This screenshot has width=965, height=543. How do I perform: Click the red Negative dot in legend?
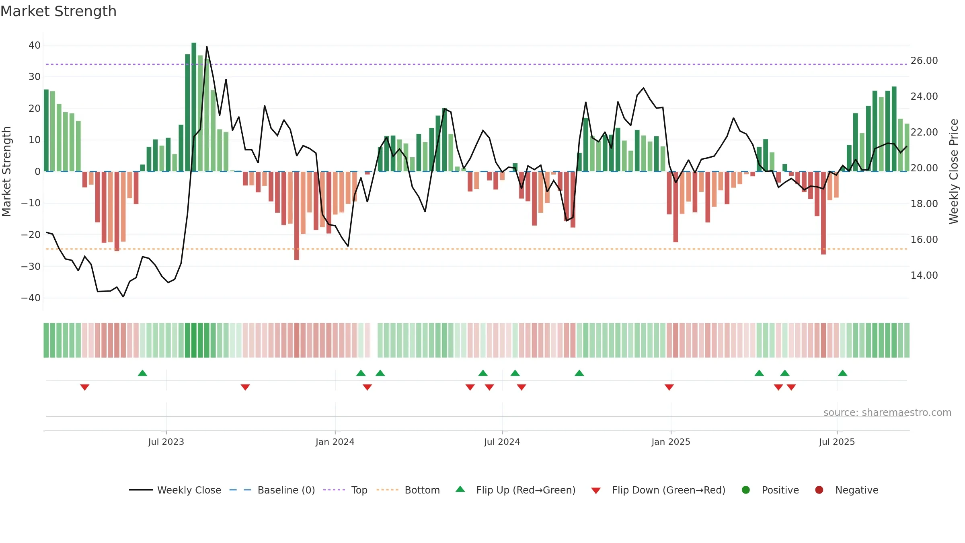(819, 490)
